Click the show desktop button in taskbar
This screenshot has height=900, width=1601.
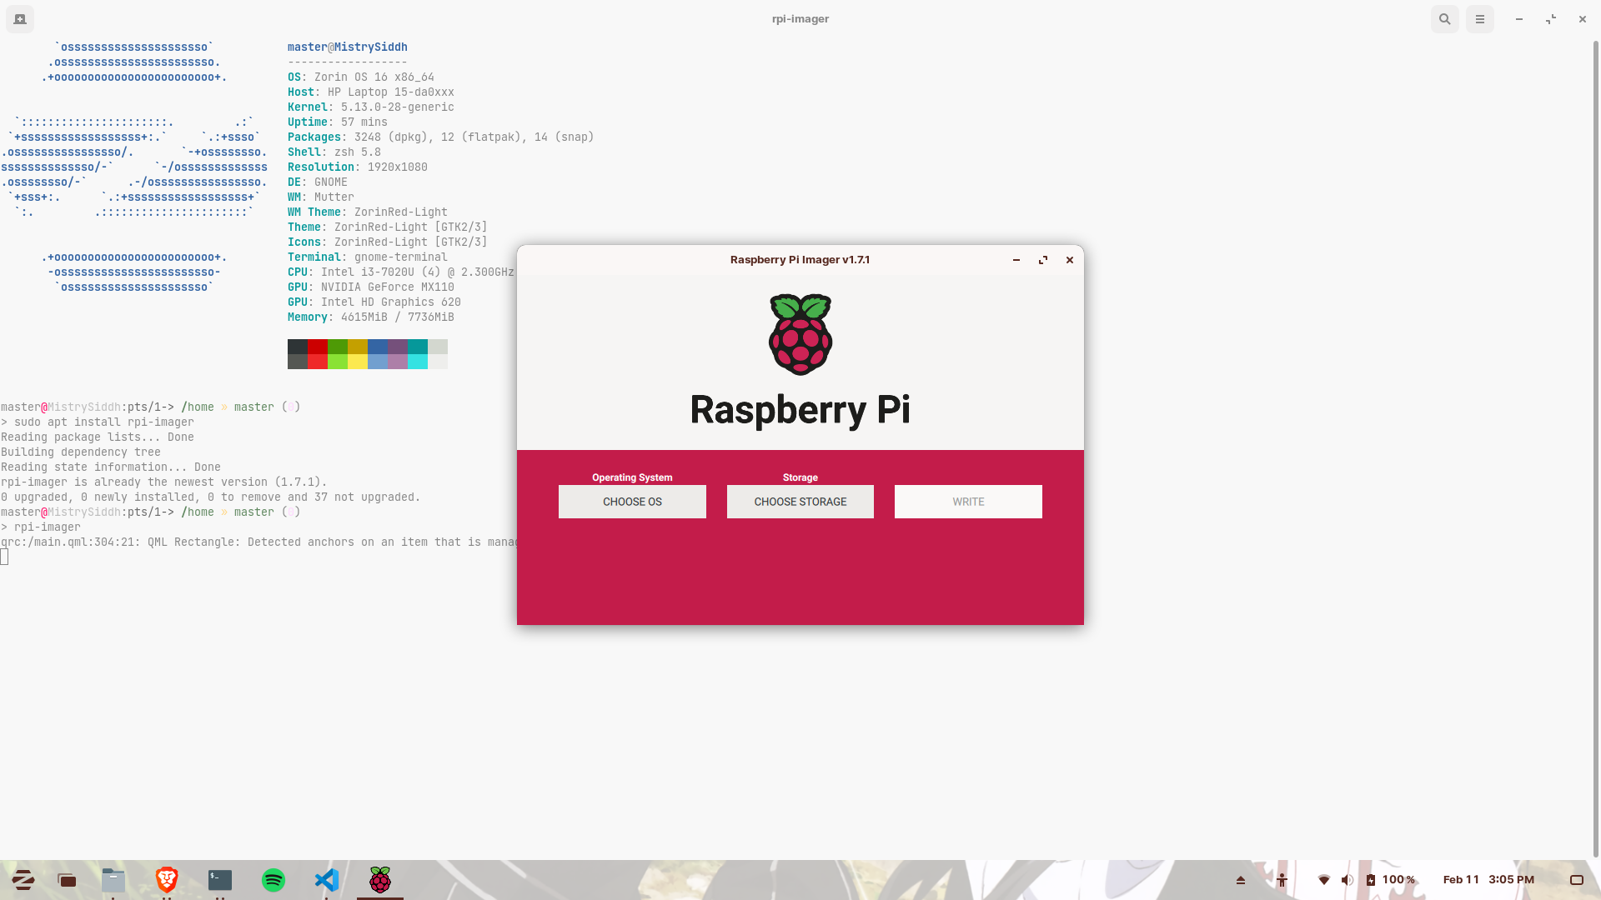pyautogui.click(x=1577, y=880)
